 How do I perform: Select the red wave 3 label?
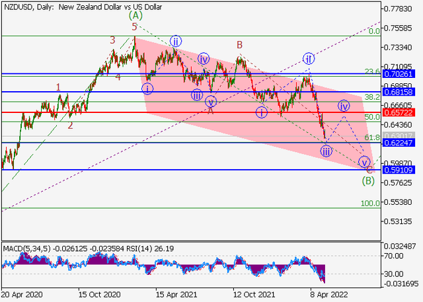tap(113, 40)
